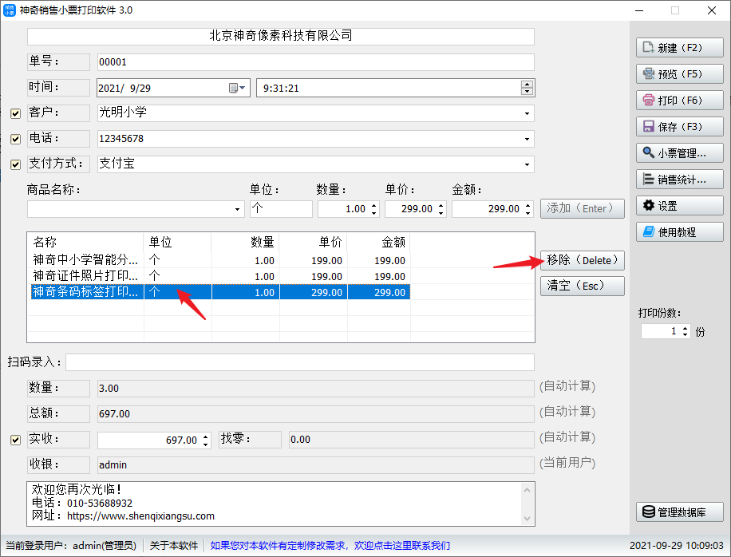Select row 神奇条码标签打印...
Screen dimensions: 731x557
(x=220, y=292)
